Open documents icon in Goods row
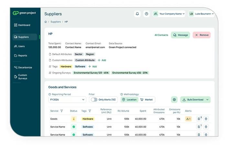 tap(199, 119)
